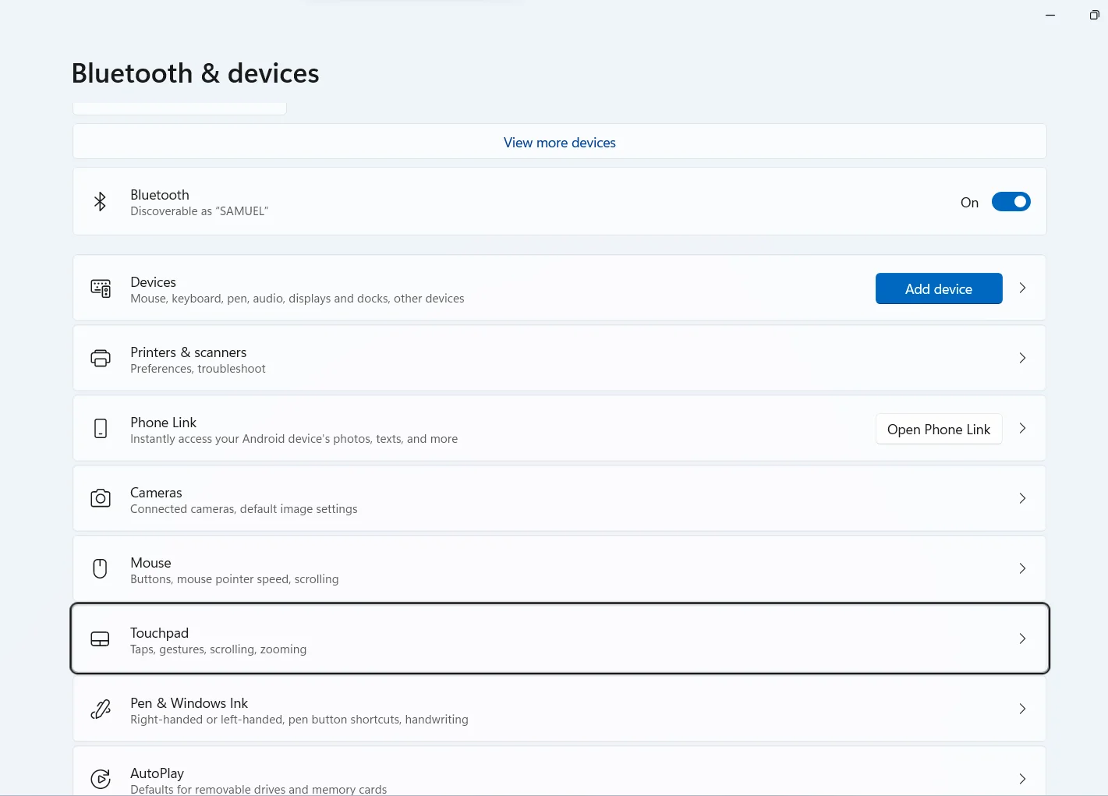1108x796 pixels.
Task: Select the Printers & scanners label
Action: (x=188, y=352)
